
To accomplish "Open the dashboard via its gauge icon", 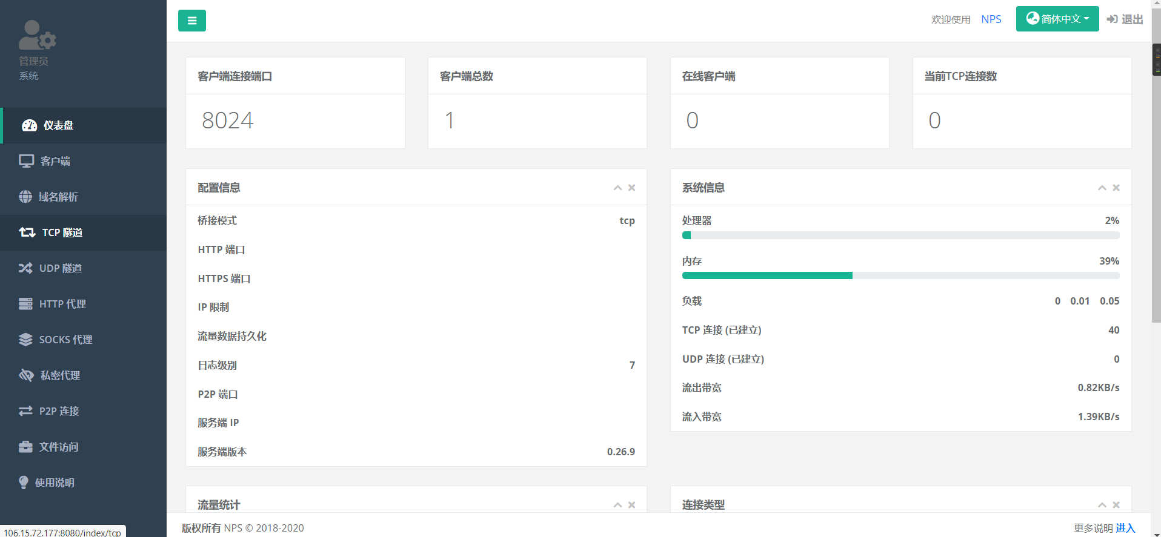I will pos(29,125).
